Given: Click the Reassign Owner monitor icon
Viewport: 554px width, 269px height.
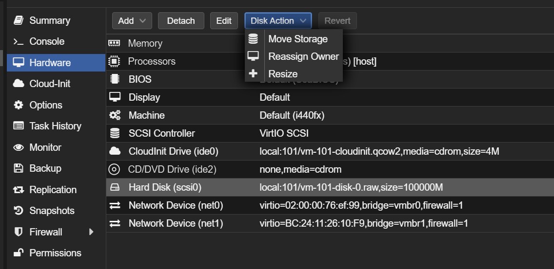Looking at the screenshot, I should tap(253, 56).
